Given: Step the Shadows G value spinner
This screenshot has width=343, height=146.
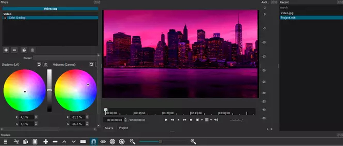Looking at the screenshot, I should (36, 124).
